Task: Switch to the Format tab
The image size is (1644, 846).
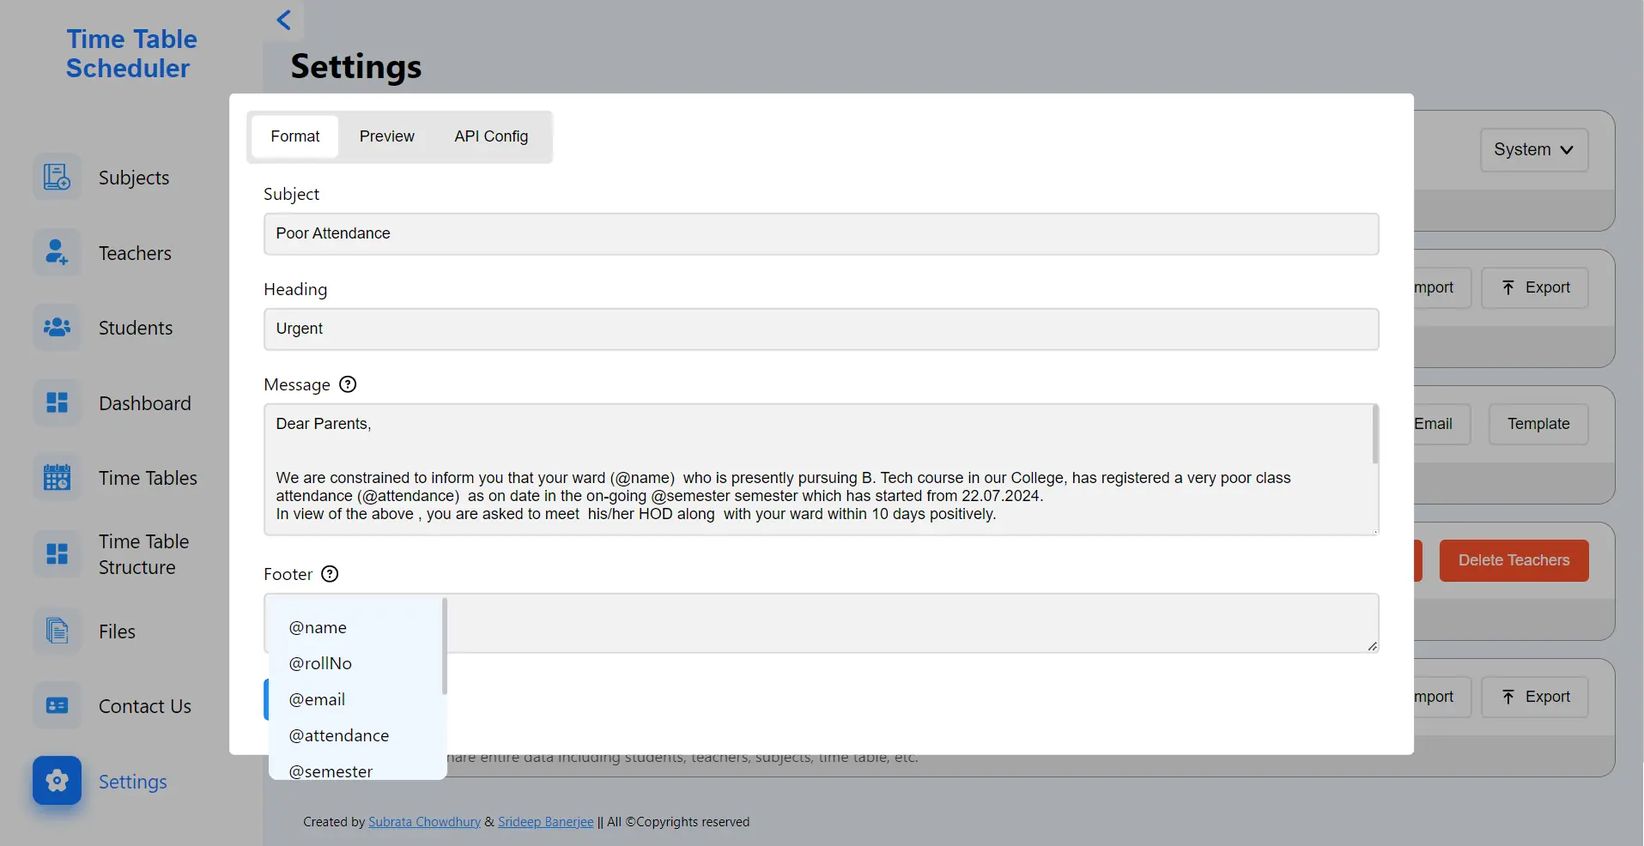Action: tap(295, 136)
